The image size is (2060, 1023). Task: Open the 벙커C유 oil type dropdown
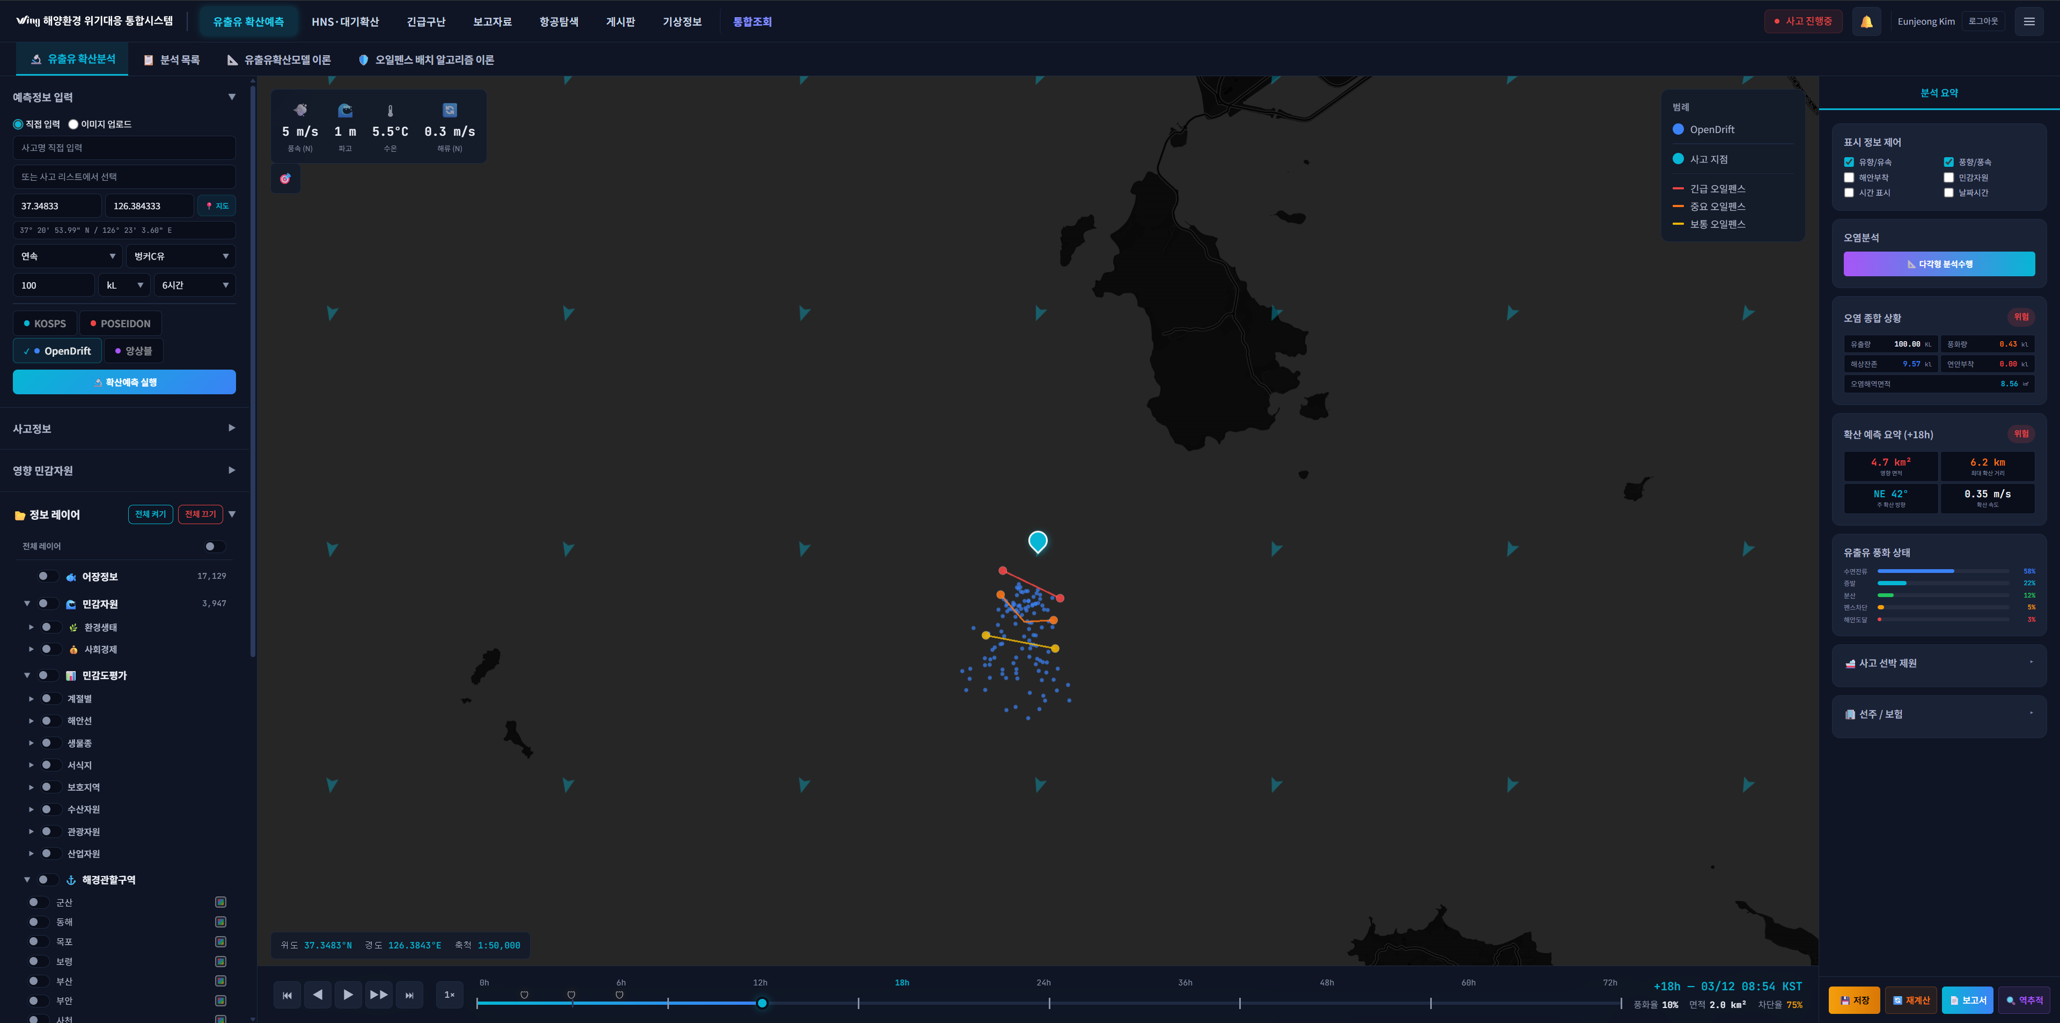click(181, 256)
